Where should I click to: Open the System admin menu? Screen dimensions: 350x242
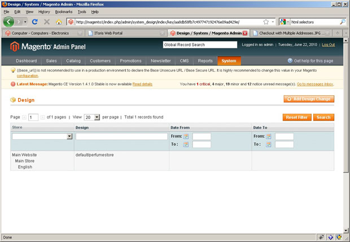point(229,61)
